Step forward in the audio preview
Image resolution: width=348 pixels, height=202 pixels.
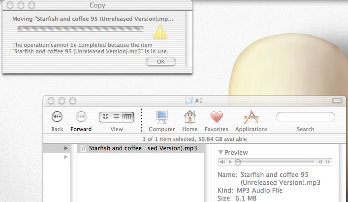point(328,162)
